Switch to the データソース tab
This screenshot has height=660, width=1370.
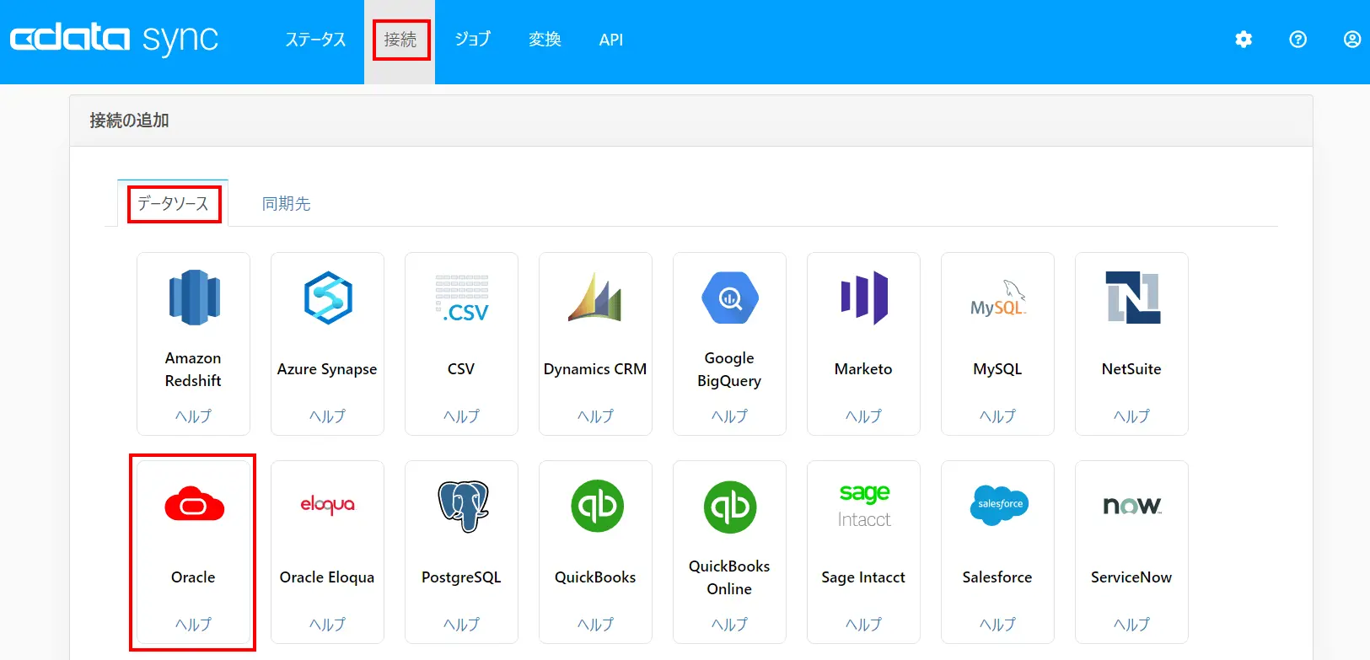pos(173,203)
